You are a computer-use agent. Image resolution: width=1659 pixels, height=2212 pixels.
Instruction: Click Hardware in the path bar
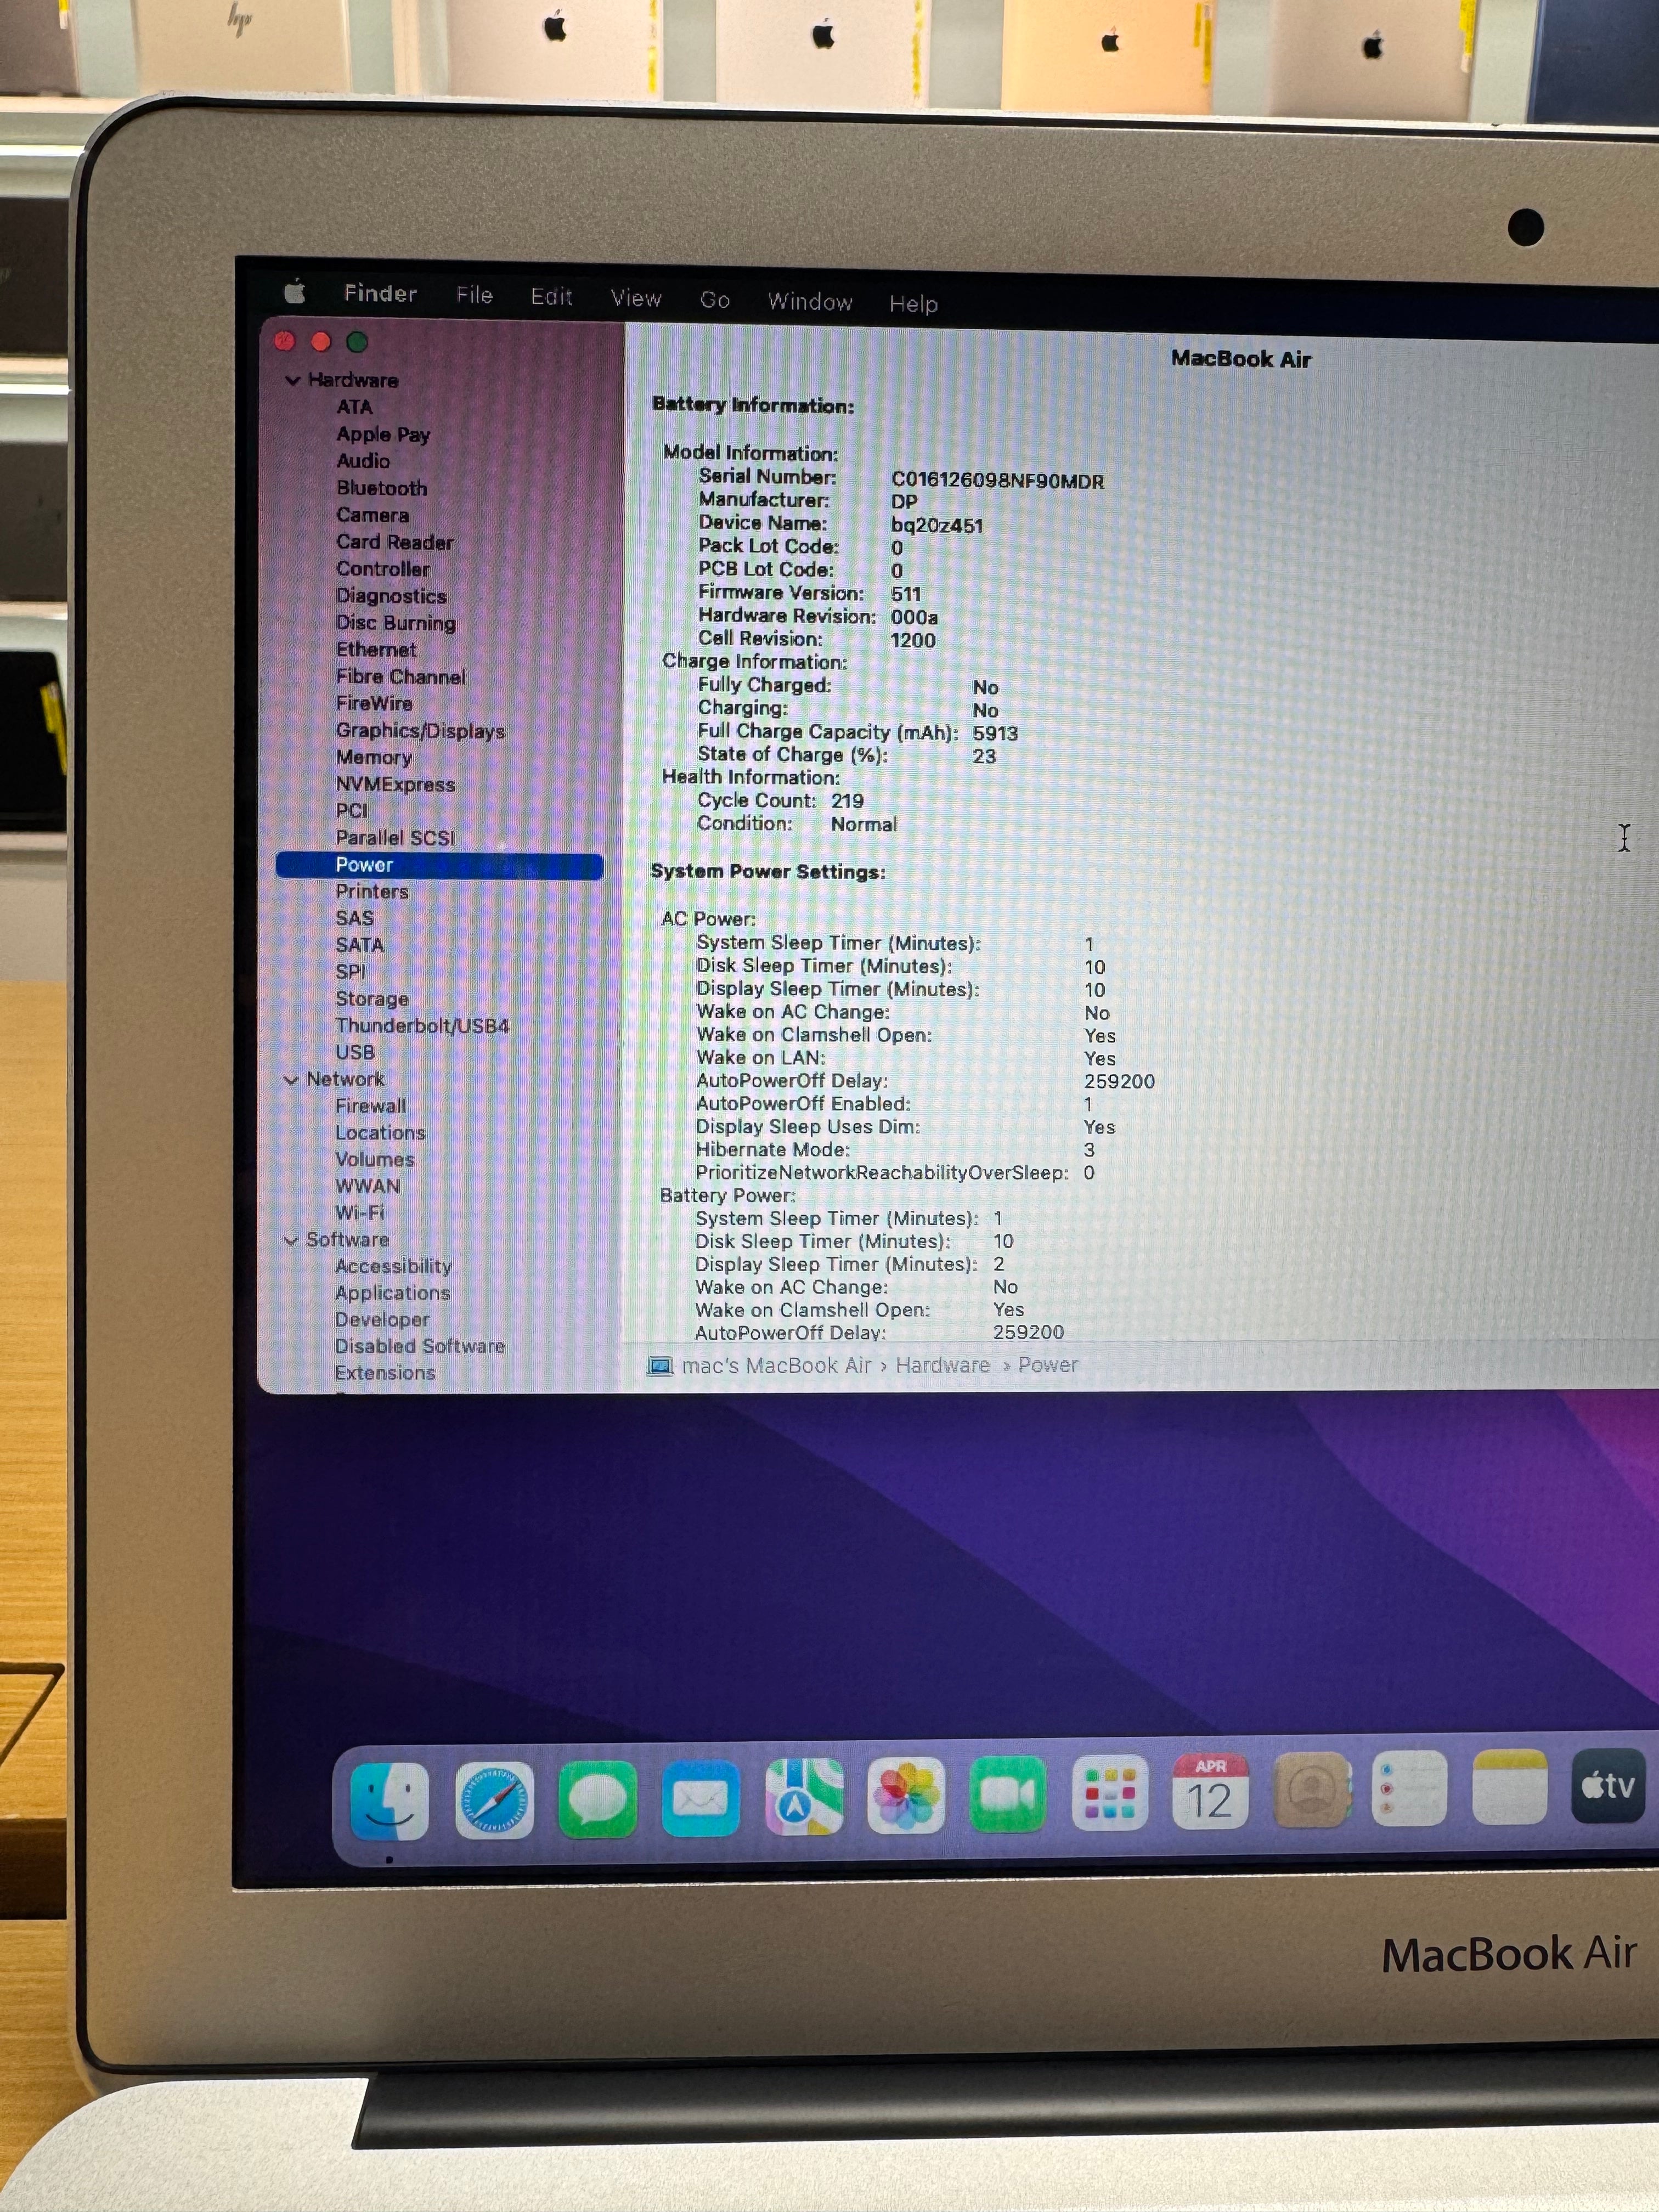[942, 1365]
